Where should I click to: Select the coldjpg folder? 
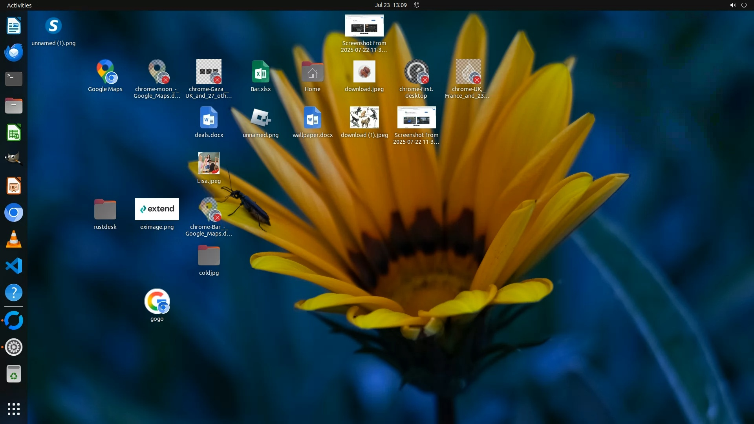tap(209, 256)
